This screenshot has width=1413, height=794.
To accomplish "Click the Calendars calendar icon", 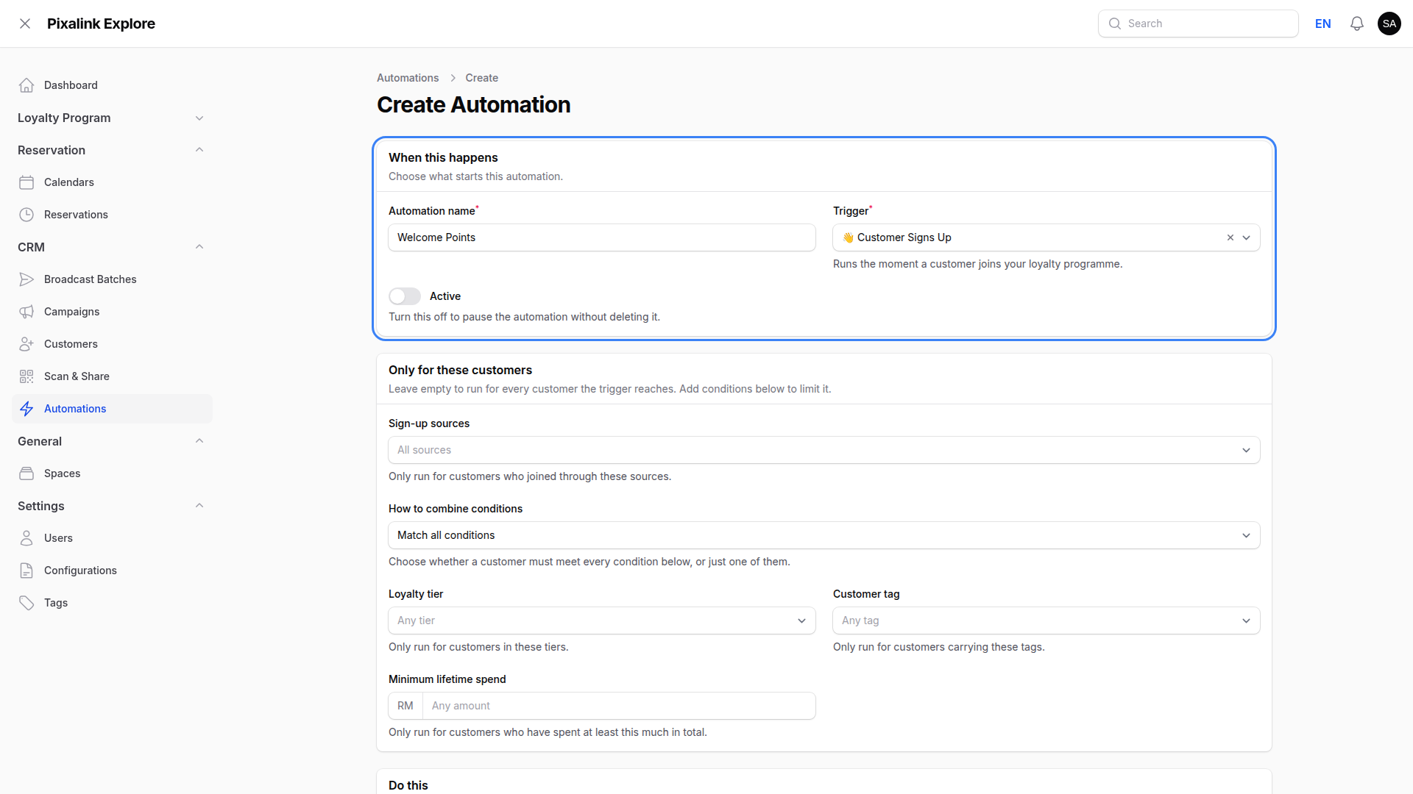I will tap(26, 182).
